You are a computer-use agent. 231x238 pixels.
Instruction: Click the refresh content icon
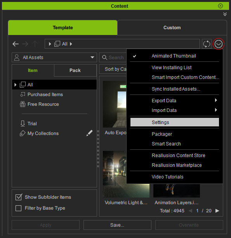(x=207, y=44)
